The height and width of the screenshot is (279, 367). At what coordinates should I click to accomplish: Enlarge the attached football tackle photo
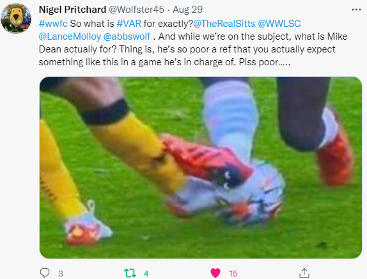click(201, 168)
